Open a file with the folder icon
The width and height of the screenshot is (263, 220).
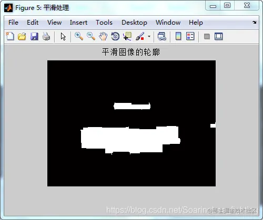(x=22, y=36)
